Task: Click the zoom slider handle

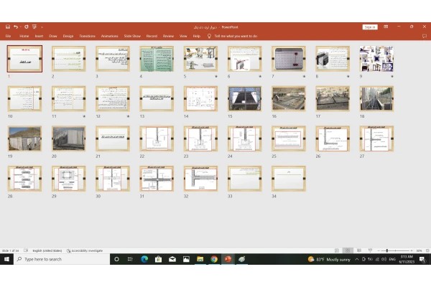Action: point(386,250)
